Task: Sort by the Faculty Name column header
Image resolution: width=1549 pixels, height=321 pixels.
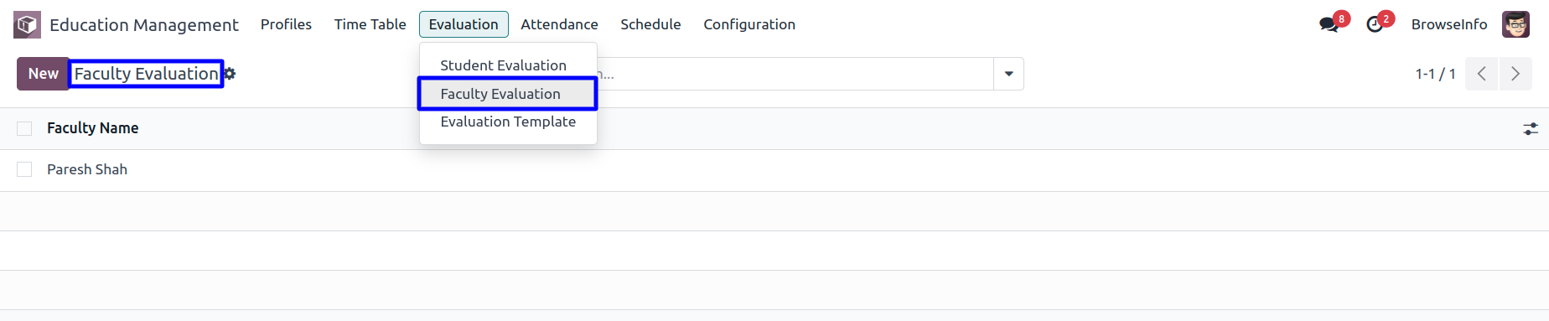Action: (92, 128)
